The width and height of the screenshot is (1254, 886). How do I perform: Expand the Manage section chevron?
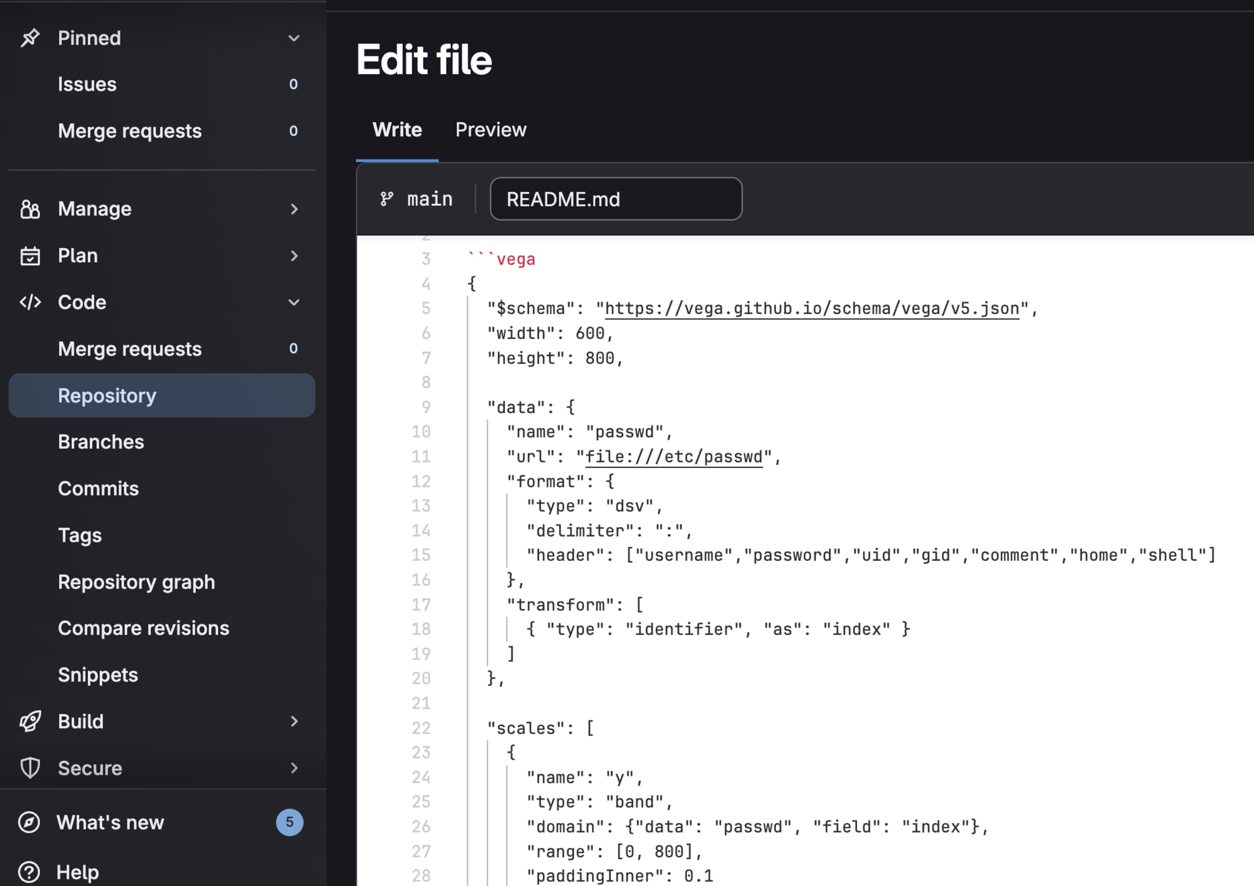click(x=294, y=209)
